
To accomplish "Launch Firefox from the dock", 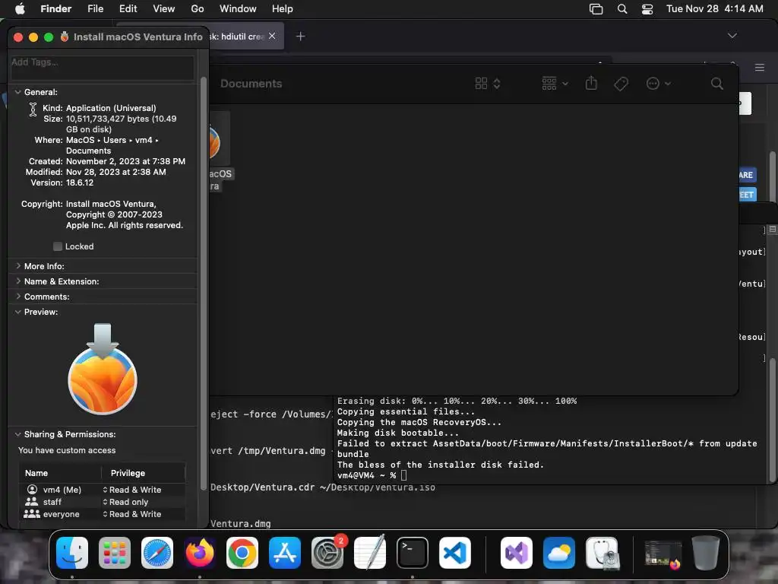I will [x=200, y=553].
